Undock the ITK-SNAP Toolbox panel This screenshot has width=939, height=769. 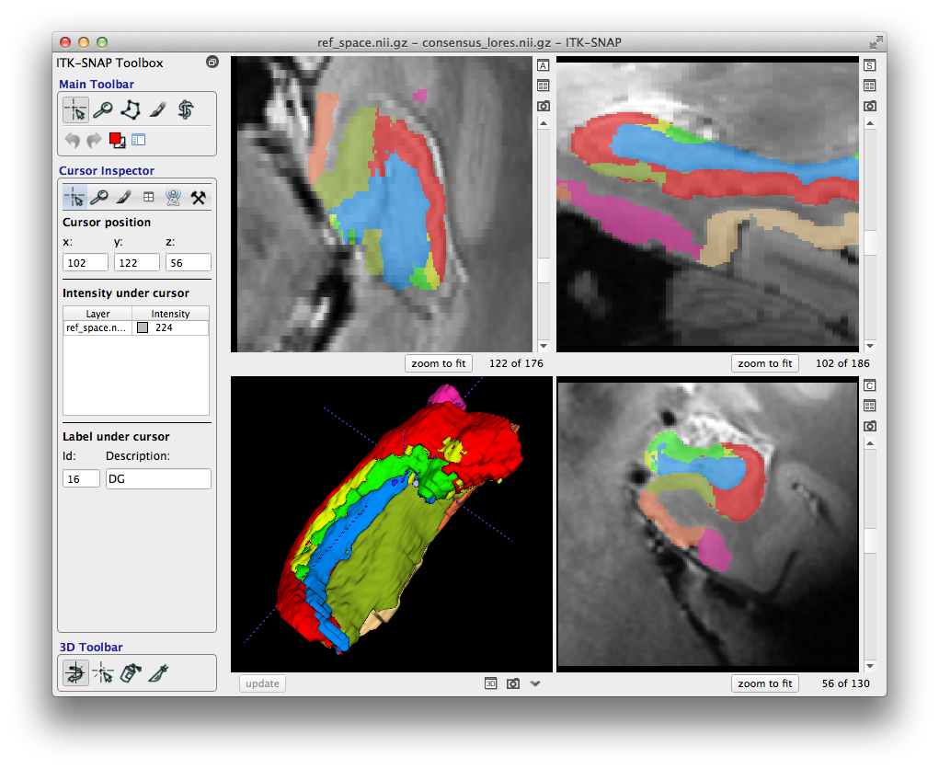(212, 63)
